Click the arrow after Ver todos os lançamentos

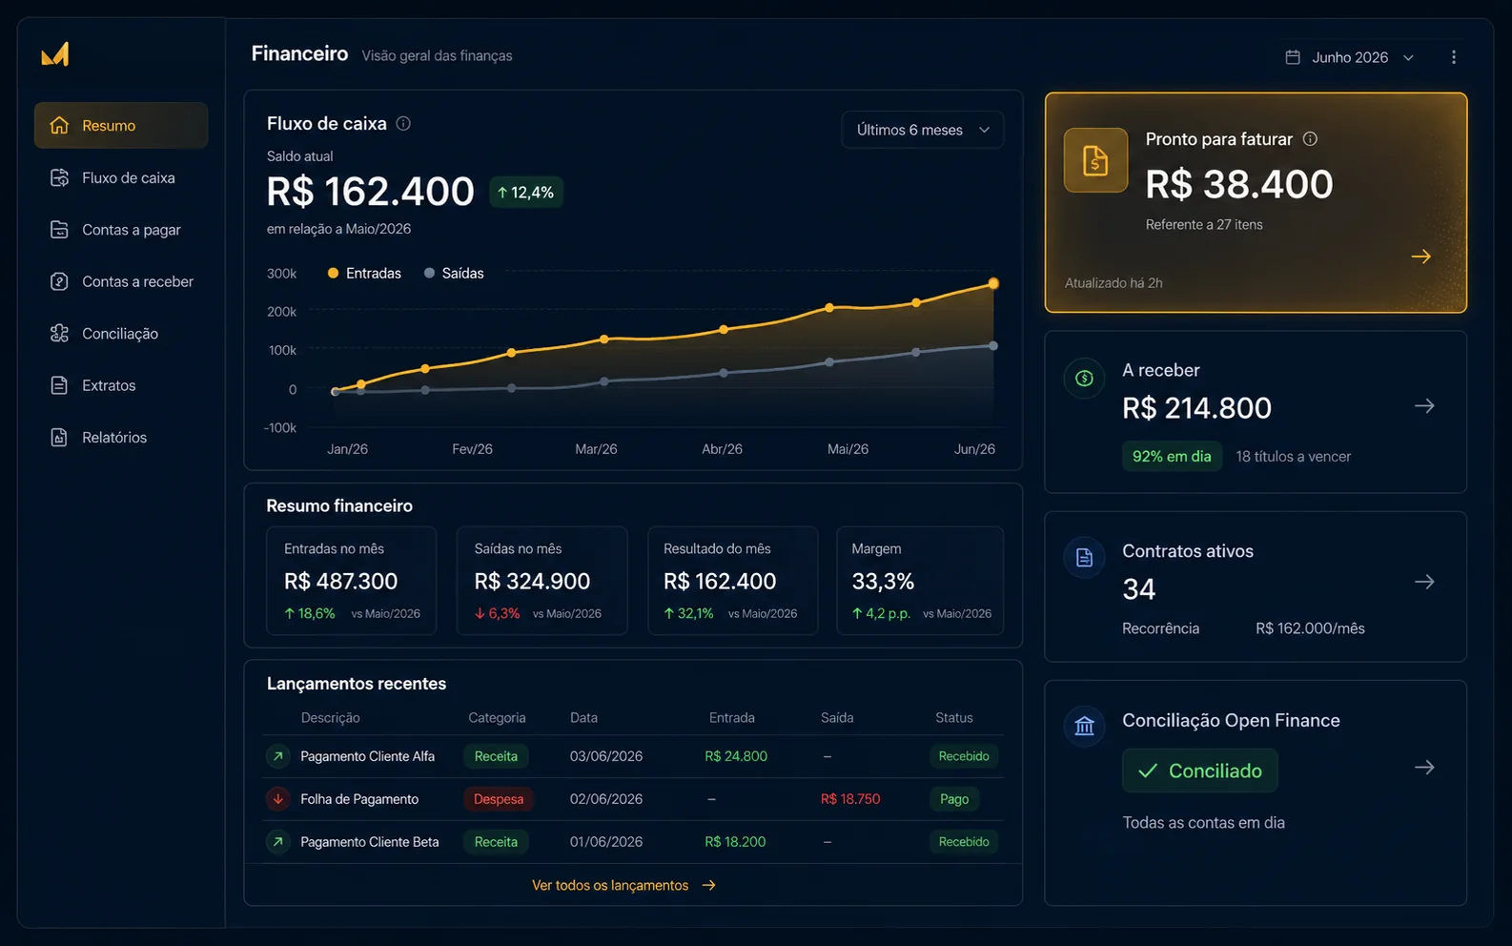(x=708, y=886)
